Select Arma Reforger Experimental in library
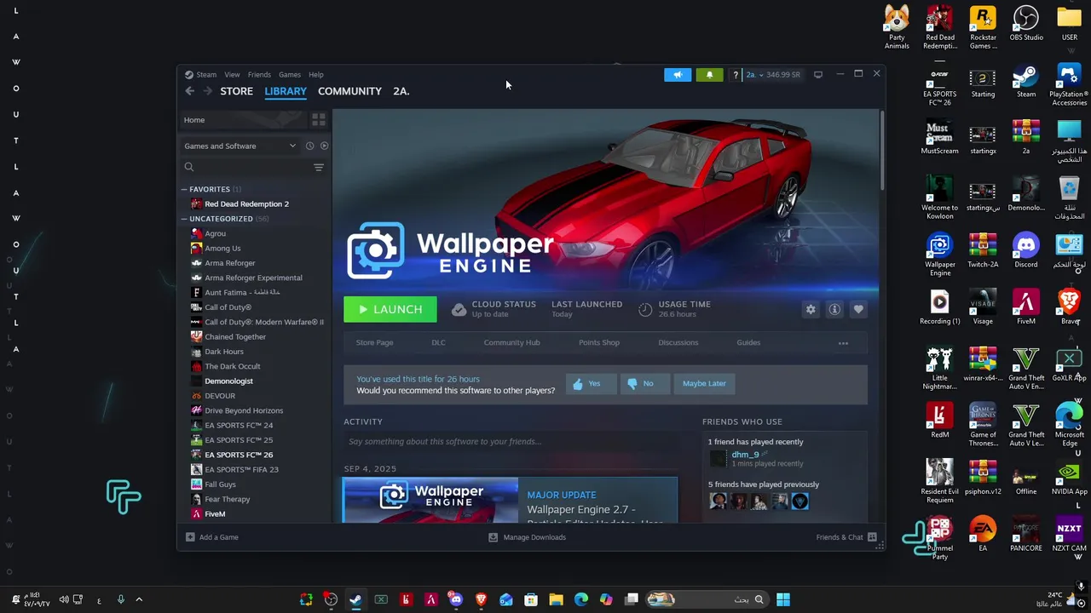The height and width of the screenshot is (613, 1091). pos(255,278)
